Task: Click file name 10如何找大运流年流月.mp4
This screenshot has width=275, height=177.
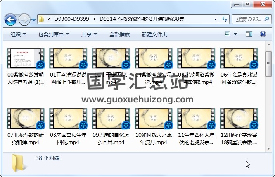Action: point(154,139)
